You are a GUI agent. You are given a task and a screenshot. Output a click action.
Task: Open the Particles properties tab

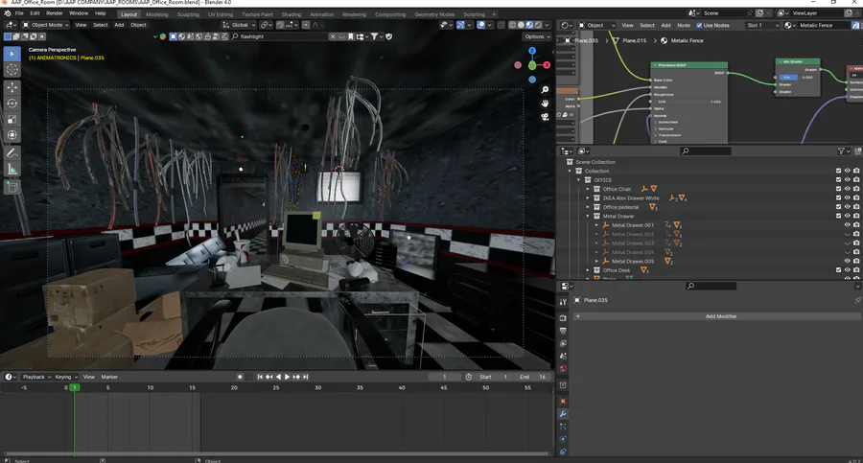click(x=563, y=427)
